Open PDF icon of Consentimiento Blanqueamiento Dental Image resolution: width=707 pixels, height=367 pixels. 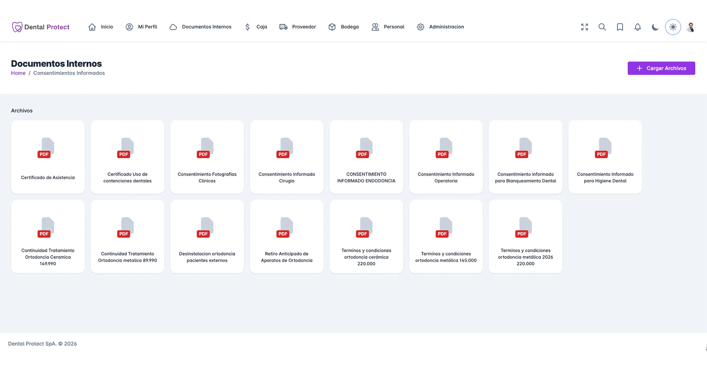[x=524, y=148]
